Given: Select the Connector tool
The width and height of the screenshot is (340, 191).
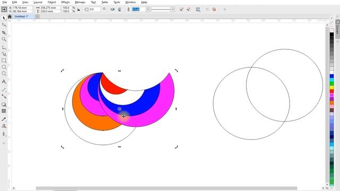Looking at the screenshot, I should (x=4, y=97).
